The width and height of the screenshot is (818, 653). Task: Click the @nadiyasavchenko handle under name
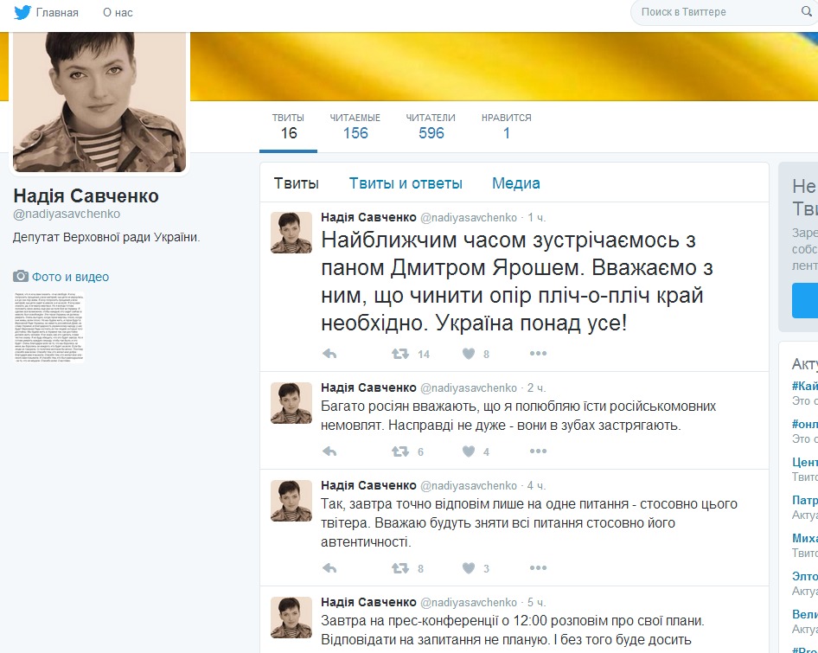67,214
